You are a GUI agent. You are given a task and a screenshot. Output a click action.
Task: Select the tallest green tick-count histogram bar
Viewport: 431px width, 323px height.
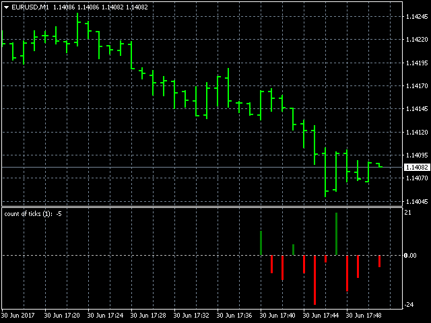pos(336,234)
